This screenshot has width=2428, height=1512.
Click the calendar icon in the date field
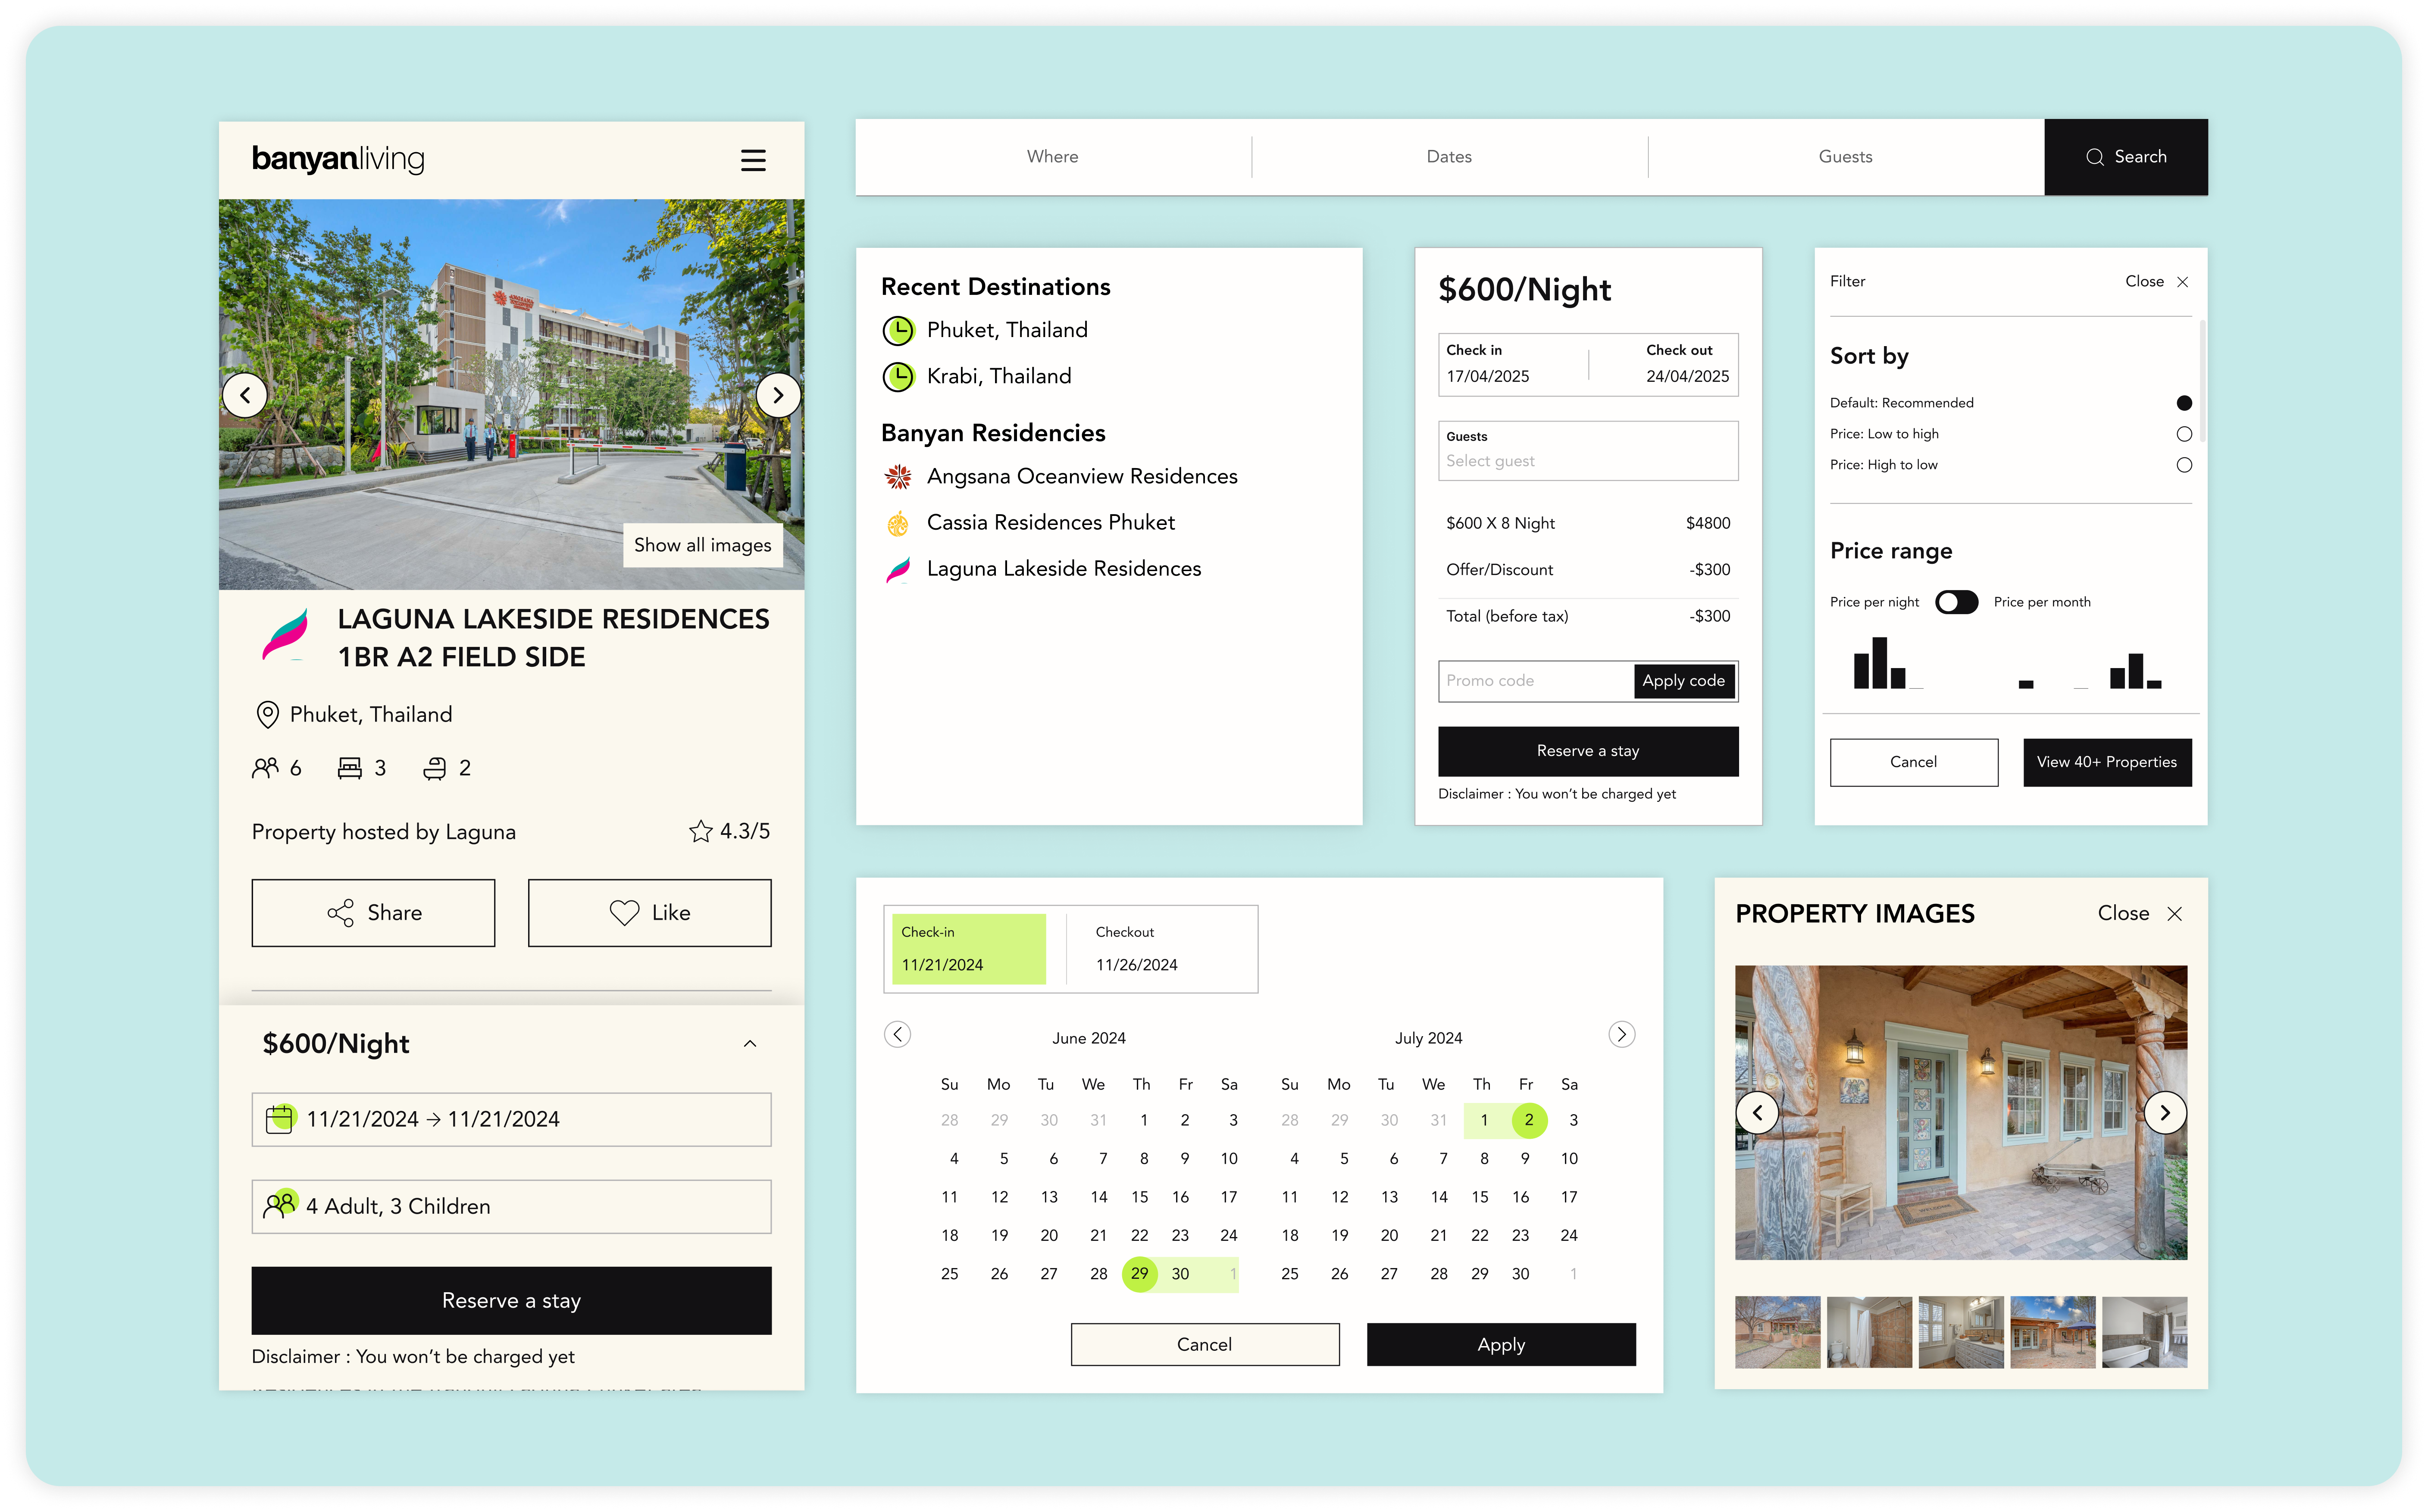point(281,1118)
